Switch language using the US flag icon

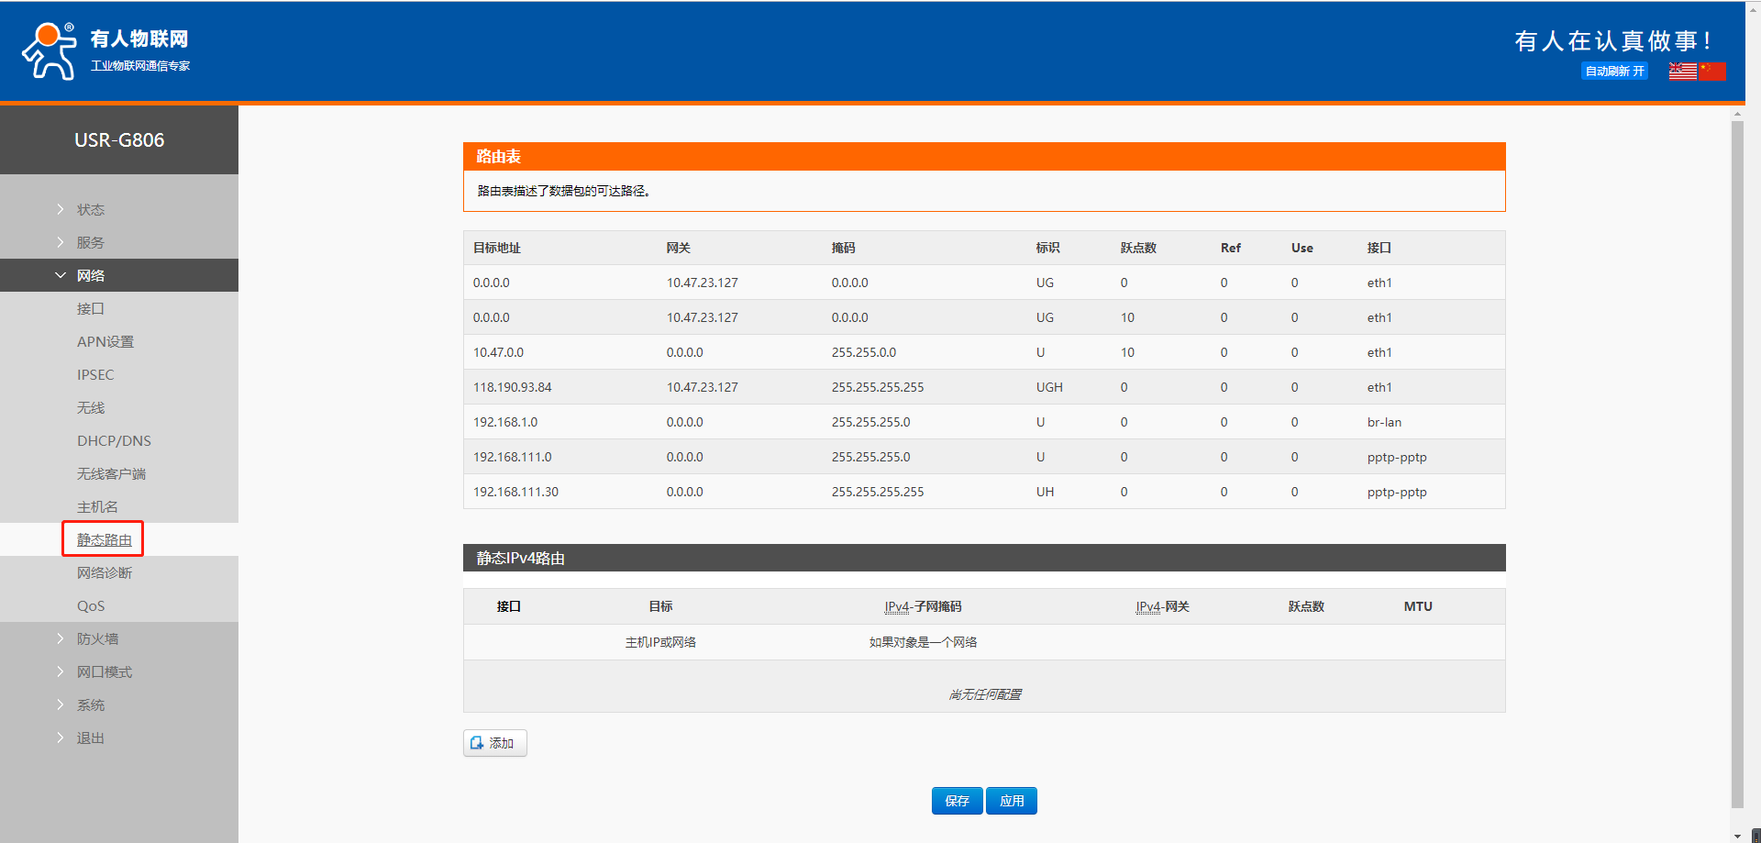pyautogui.click(x=1682, y=72)
